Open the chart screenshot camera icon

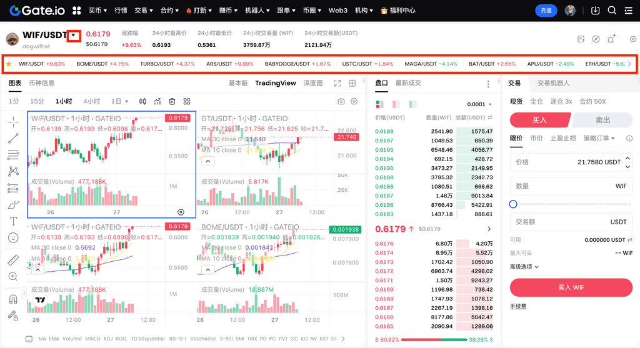[341, 101]
